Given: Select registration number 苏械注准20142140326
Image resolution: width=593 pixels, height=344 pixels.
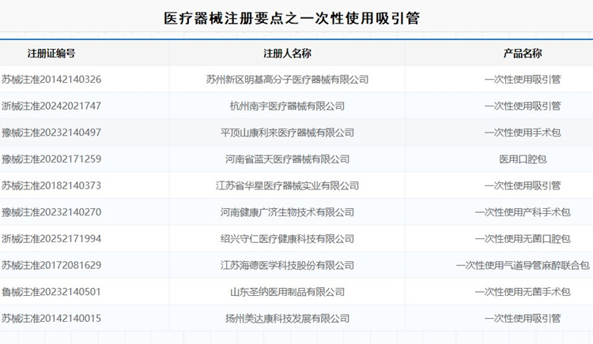Looking at the screenshot, I should click(x=51, y=80).
